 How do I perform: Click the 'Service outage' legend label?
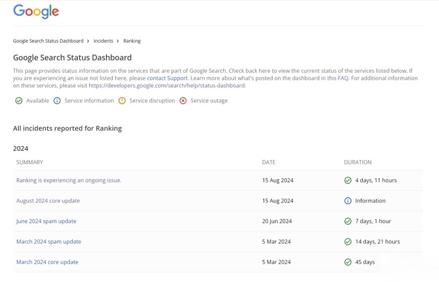209,101
